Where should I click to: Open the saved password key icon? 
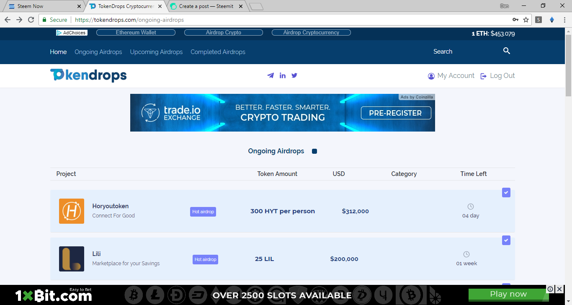[515, 20]
